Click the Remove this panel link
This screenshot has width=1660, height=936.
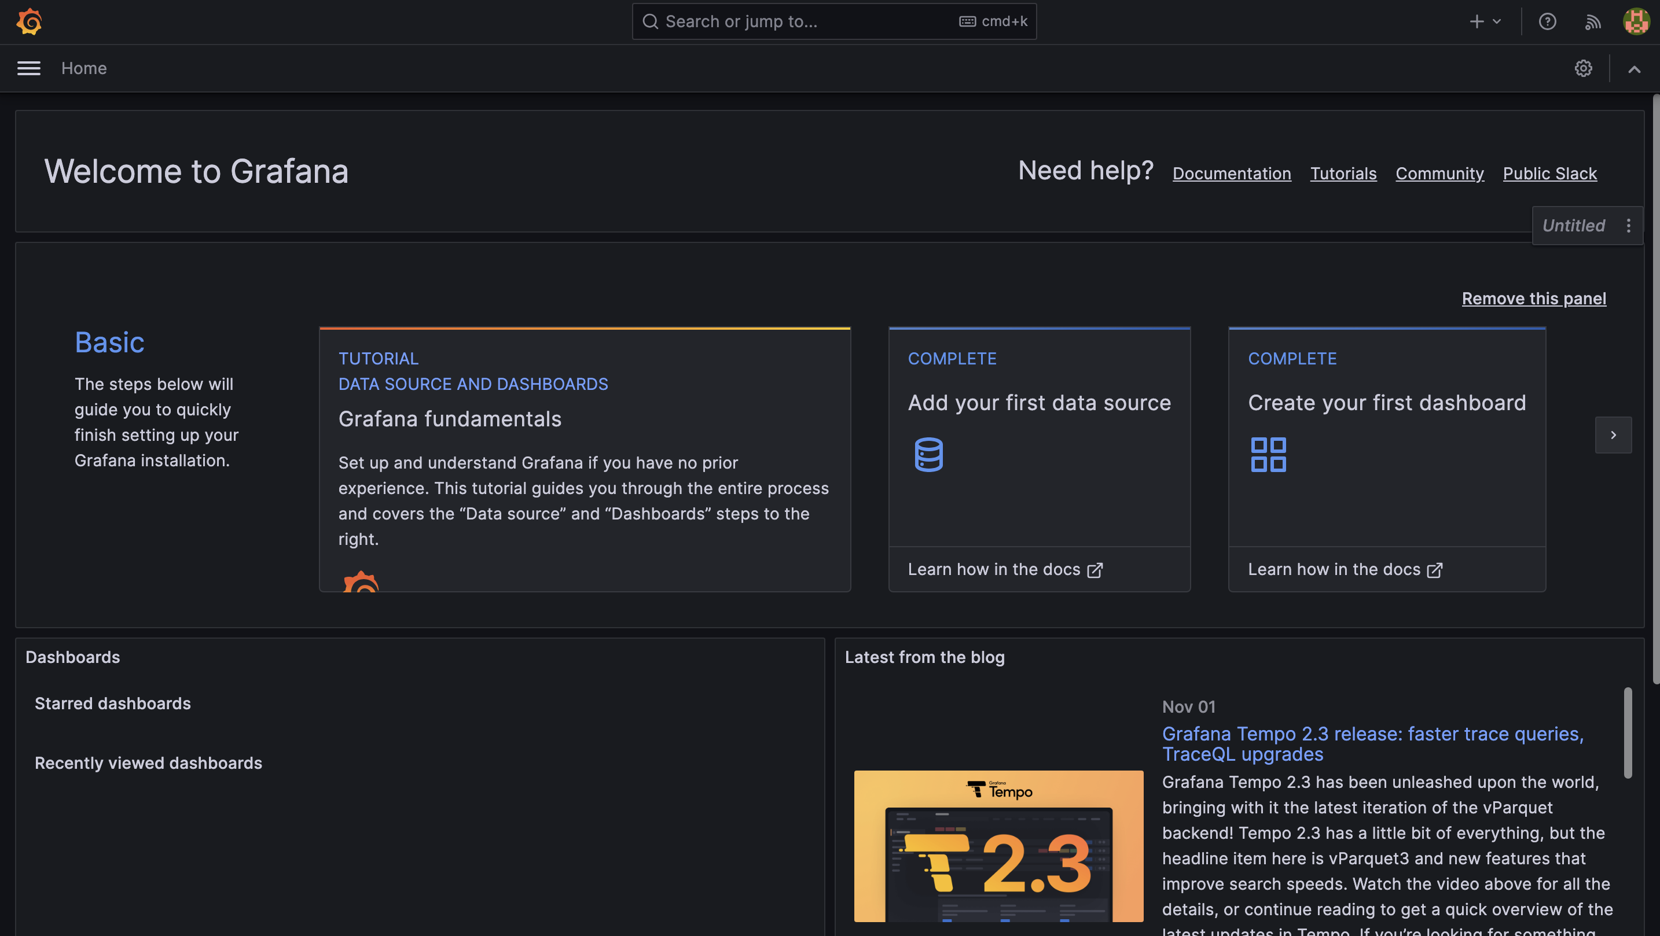click(1534, 299)
